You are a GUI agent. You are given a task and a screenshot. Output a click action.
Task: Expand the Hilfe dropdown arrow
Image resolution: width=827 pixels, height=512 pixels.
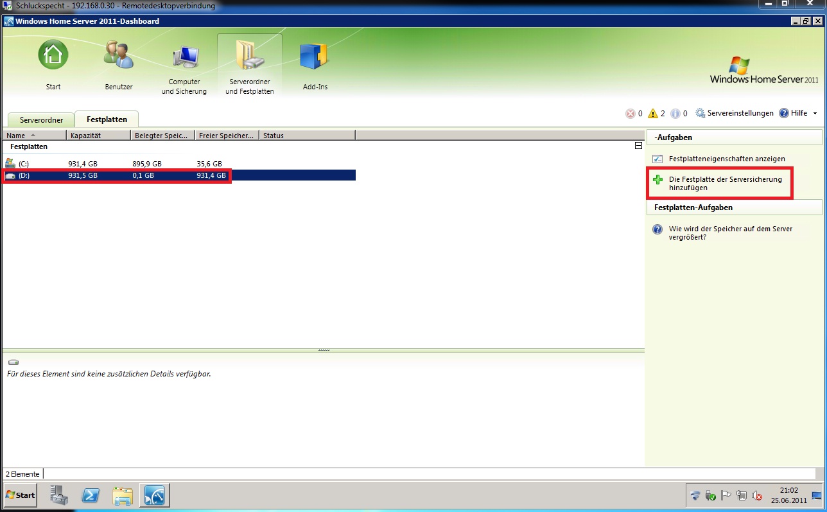click(x=815, y=114)
